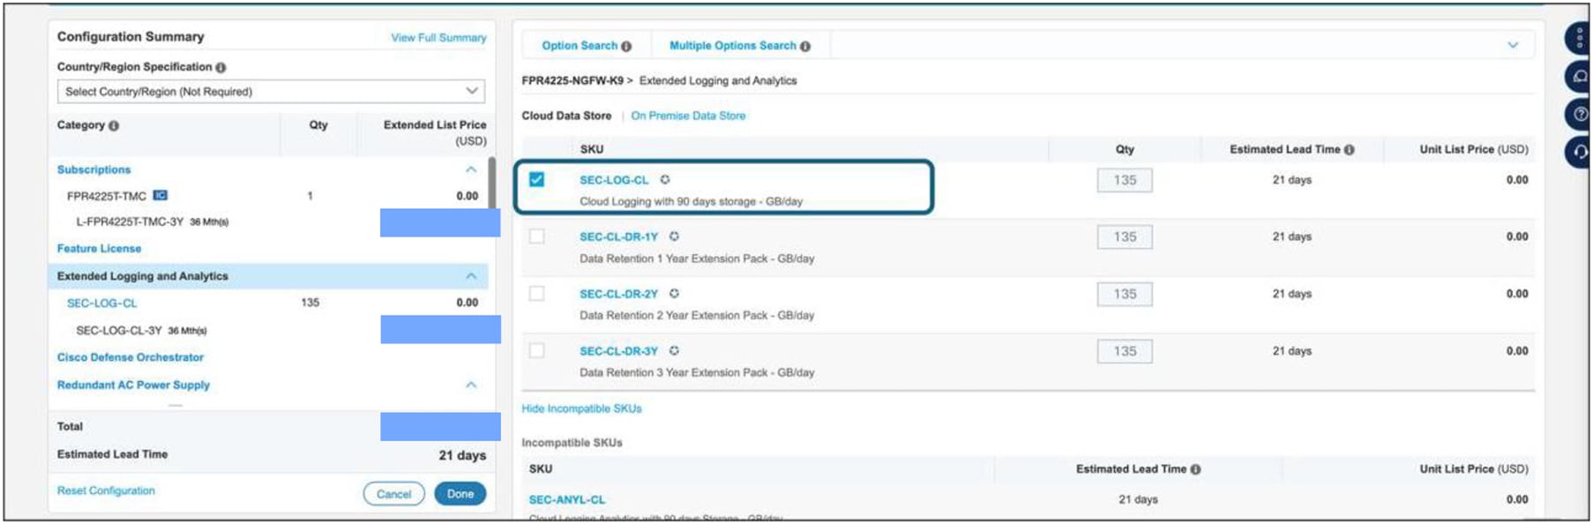Open the SEC-ANYL-CL incompatible SKU link
The image size is (1593, 525).
[x=567, y=499]
